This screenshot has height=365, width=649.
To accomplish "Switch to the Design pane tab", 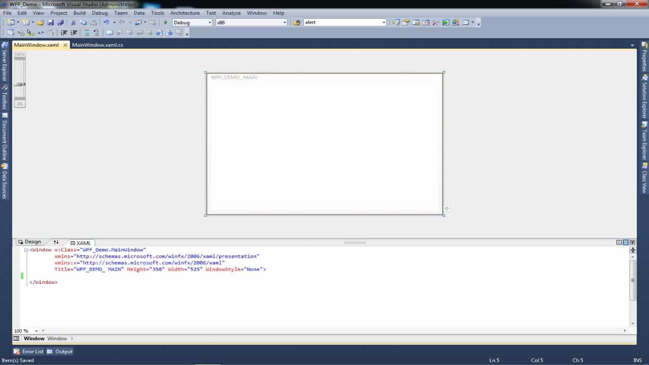I will (29, 242).
